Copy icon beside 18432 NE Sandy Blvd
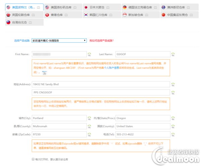The width and height of the screenshot is (201, 166). 173,85
